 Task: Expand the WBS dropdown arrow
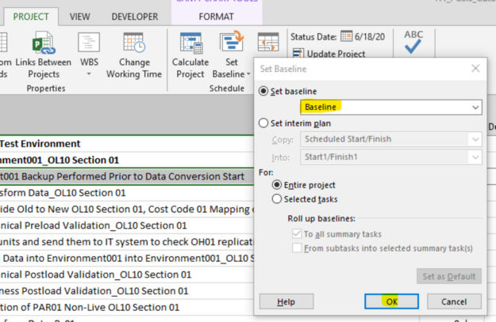click(x=89, y=74)
